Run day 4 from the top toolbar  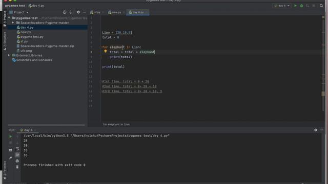(295, 6)
